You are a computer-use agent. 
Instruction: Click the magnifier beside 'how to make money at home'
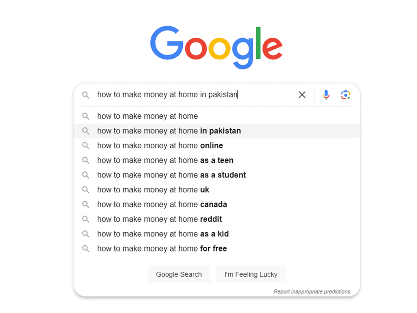[86, 116]
